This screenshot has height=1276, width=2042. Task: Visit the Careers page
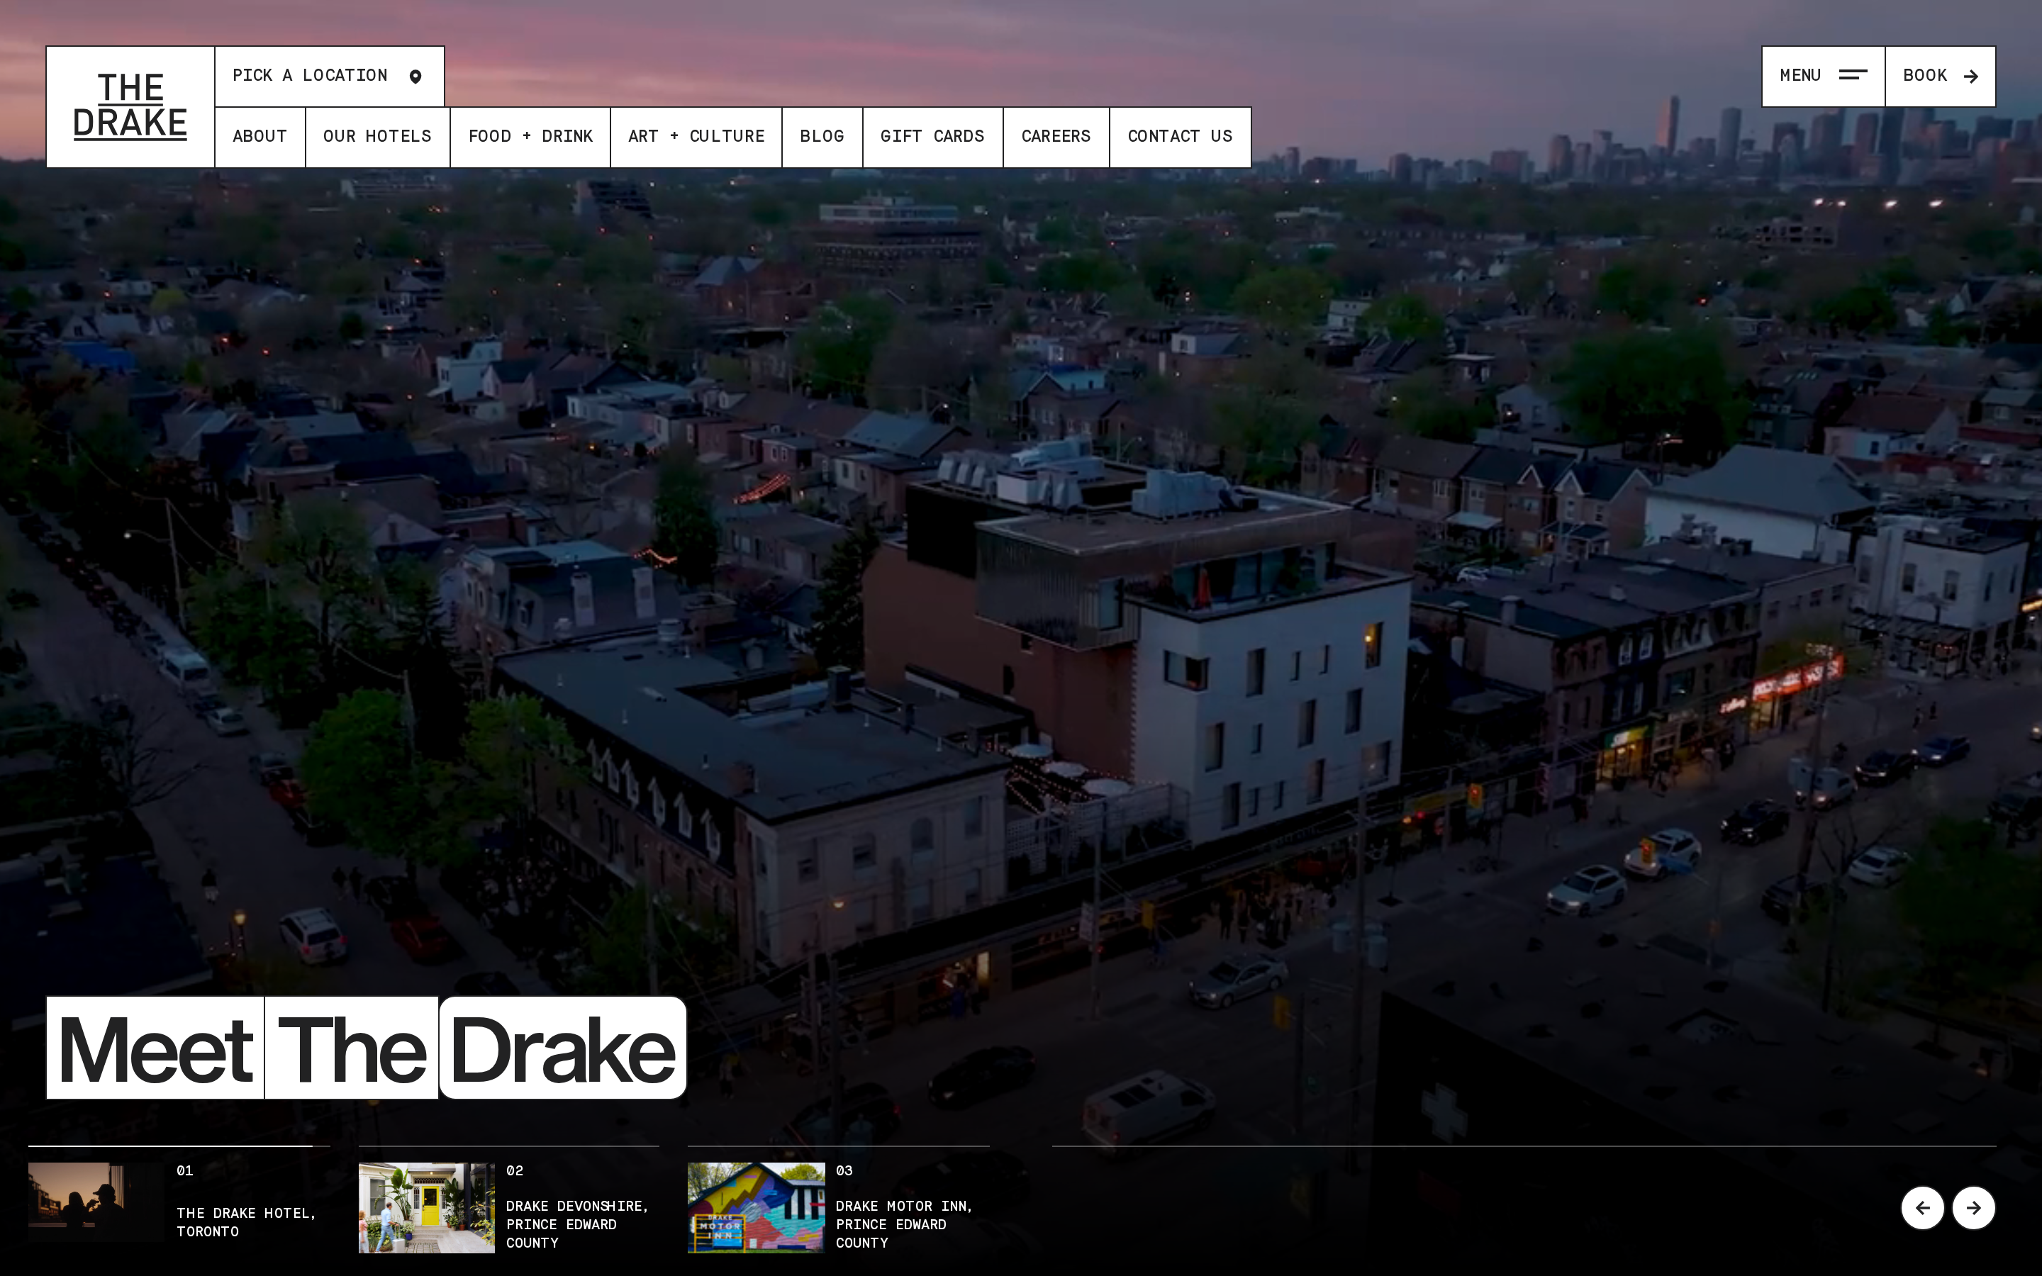(1056, 137)
